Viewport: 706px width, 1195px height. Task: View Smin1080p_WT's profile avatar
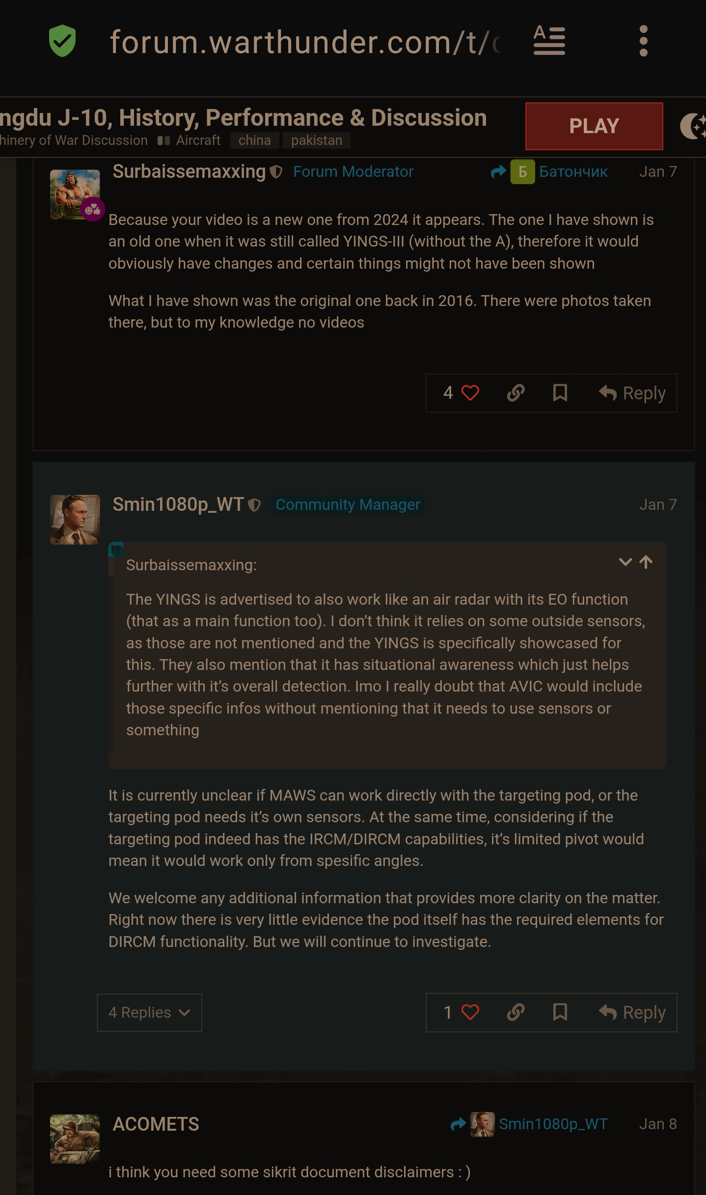click(75, 519)
